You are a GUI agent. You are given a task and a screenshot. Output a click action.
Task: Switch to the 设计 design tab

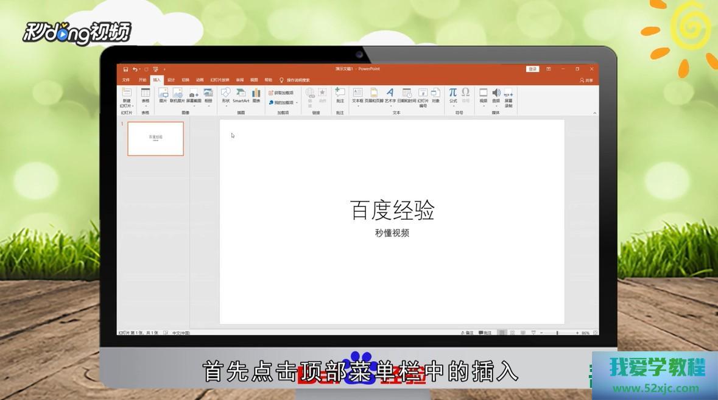click(x=171, y=80)
